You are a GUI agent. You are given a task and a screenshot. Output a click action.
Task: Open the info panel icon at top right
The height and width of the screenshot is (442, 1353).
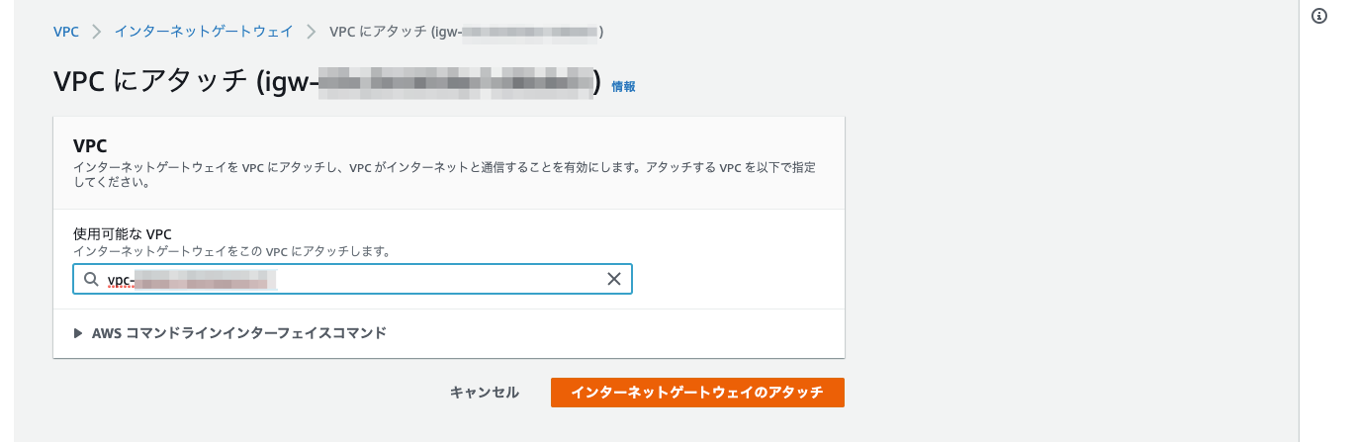point(1318,16)
